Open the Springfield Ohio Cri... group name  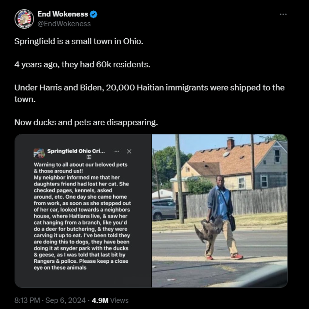tap(76, 151)
